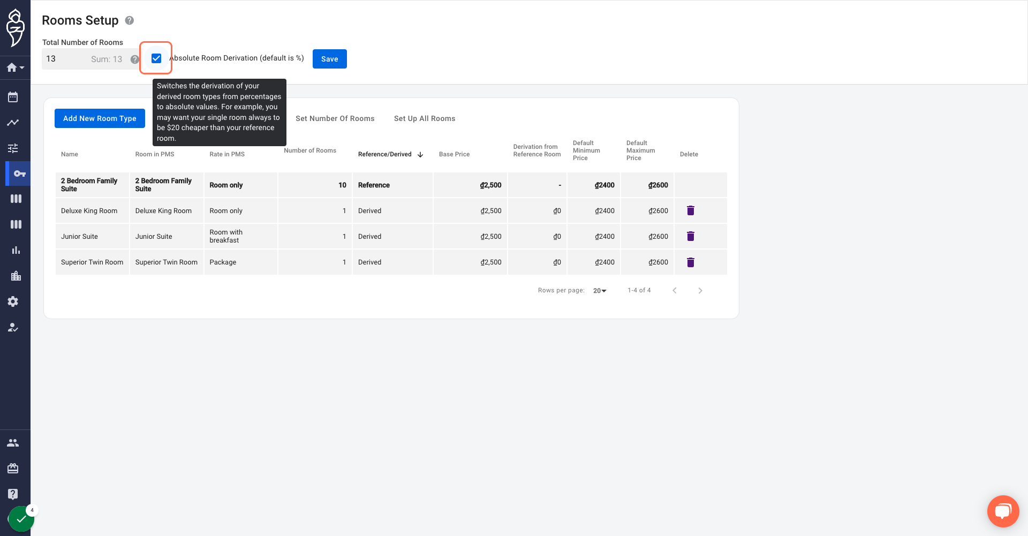The image size is (1028, 536).
Task: Switch to the Set Up All Rooms tab
Action: pos(425,118)
